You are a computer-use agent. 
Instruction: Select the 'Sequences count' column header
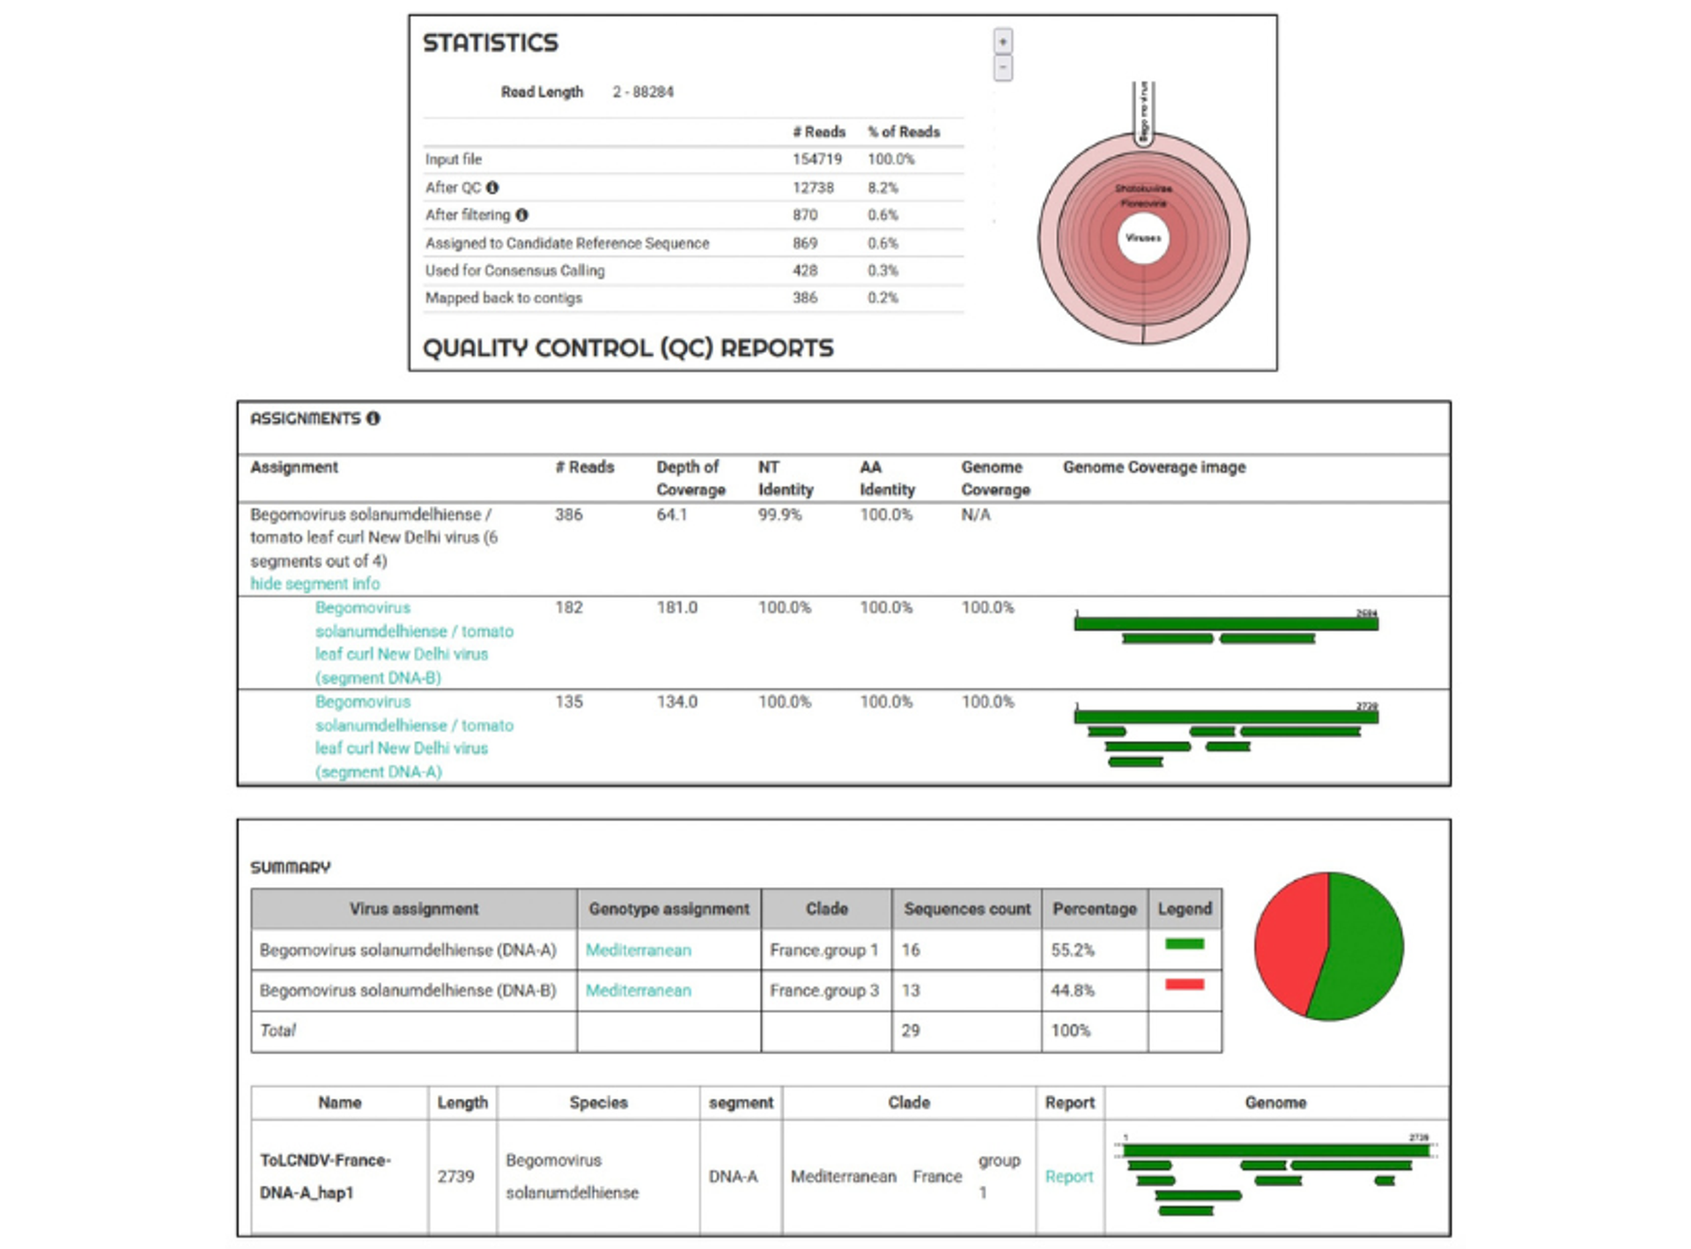pyautogui.click(x=967, y=908)
